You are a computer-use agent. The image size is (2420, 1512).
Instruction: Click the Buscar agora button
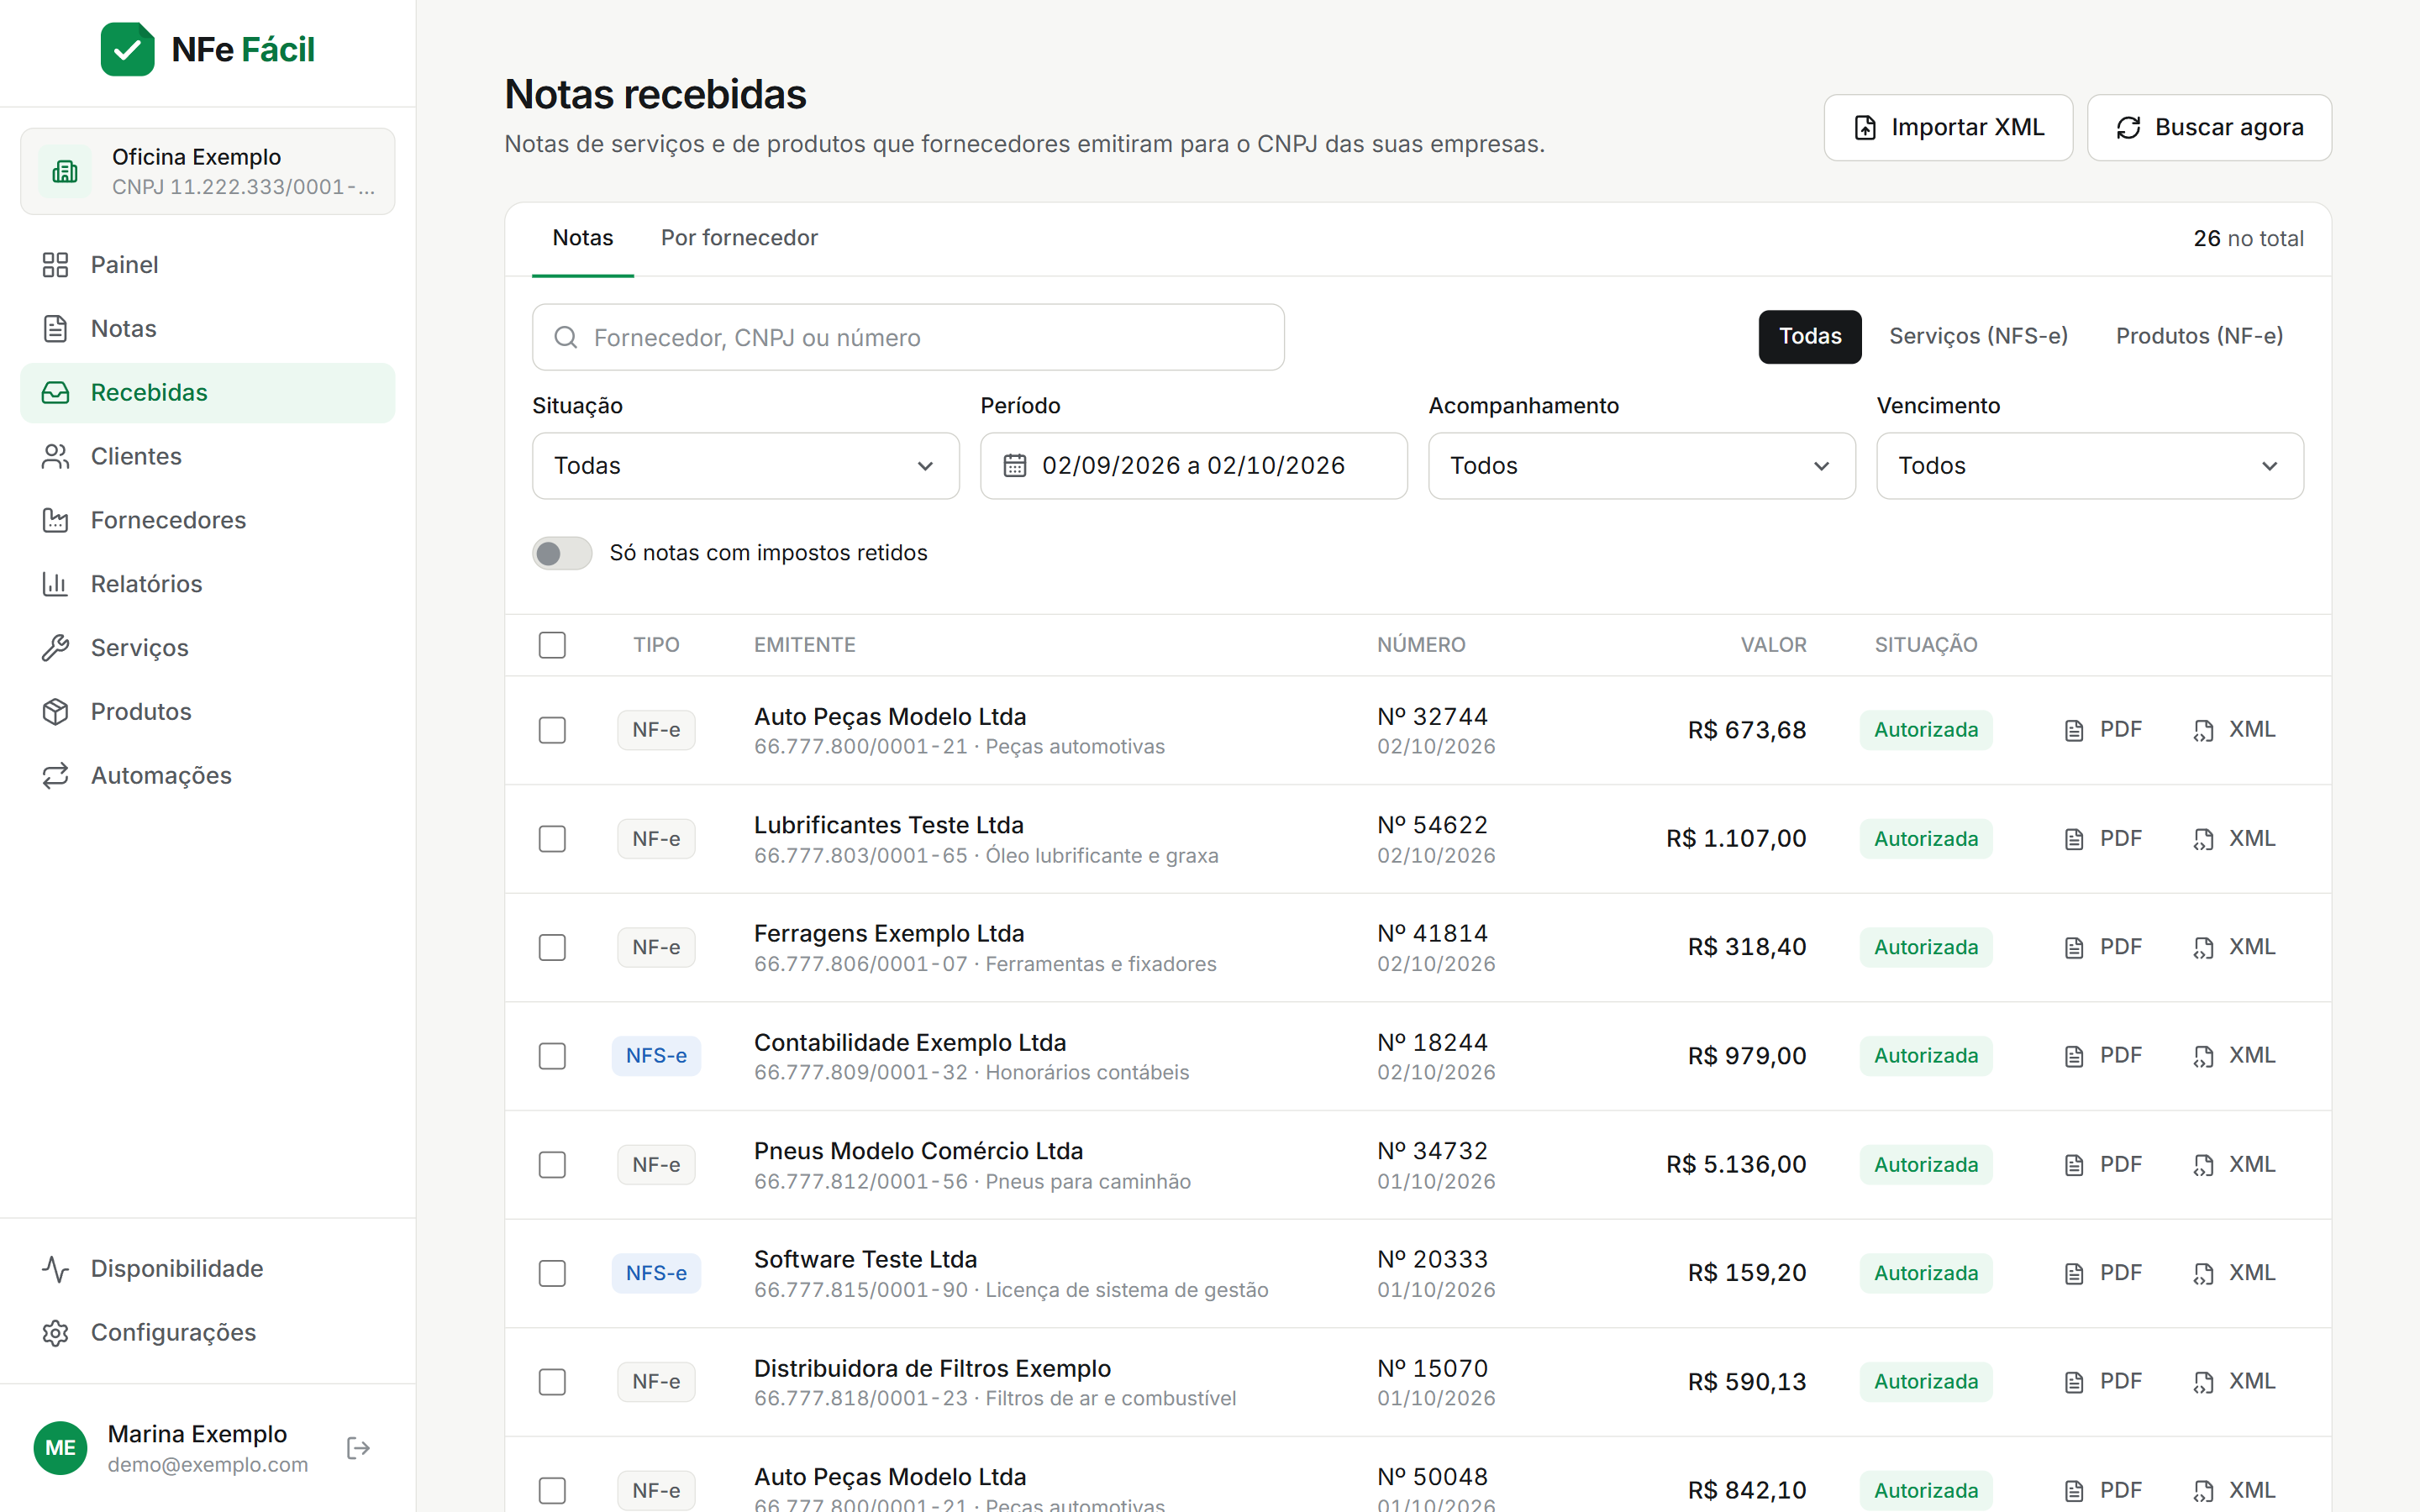tap(2208, 128)
